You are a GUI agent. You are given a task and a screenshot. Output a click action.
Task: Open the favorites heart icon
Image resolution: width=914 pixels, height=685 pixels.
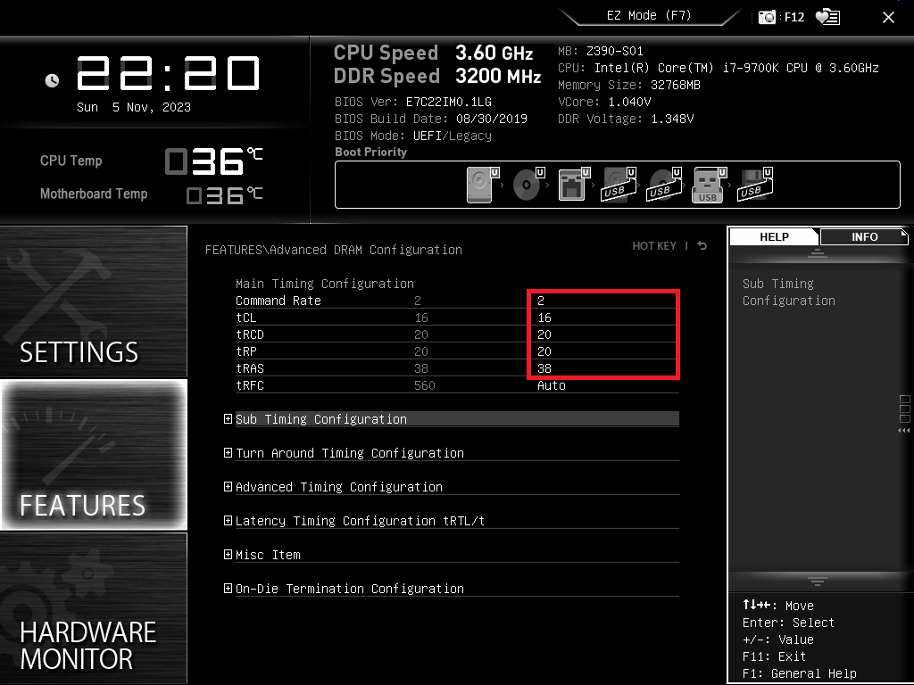(x=827, y=17)
